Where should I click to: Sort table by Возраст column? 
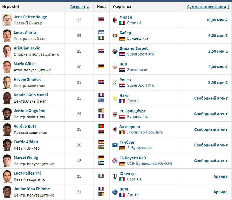tap(79, 7)
